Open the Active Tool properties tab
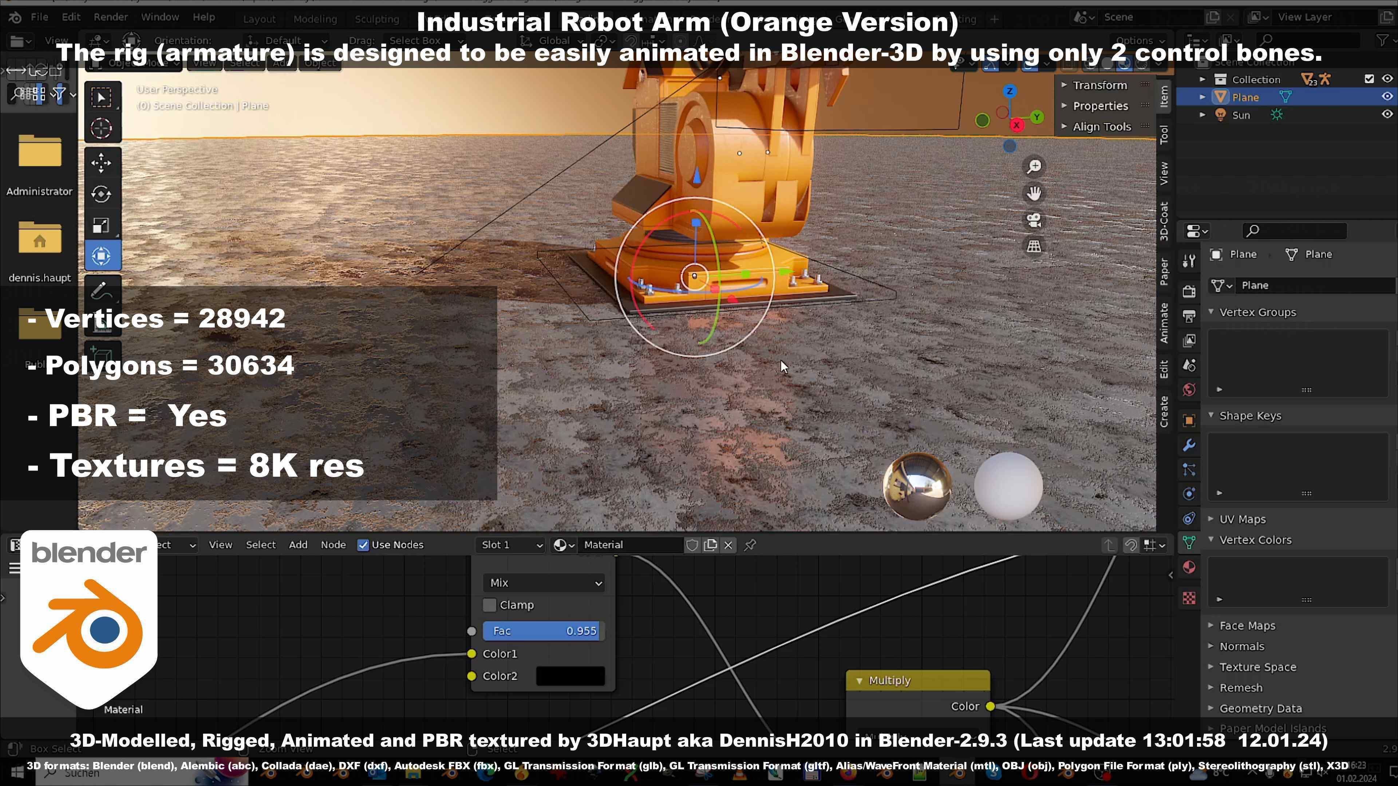The width and height of the screenshot is (1398, 786). [x=1189, y=262]
